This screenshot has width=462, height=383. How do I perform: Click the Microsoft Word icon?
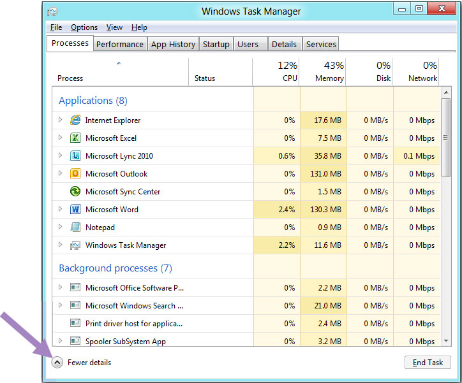point(75,209)
